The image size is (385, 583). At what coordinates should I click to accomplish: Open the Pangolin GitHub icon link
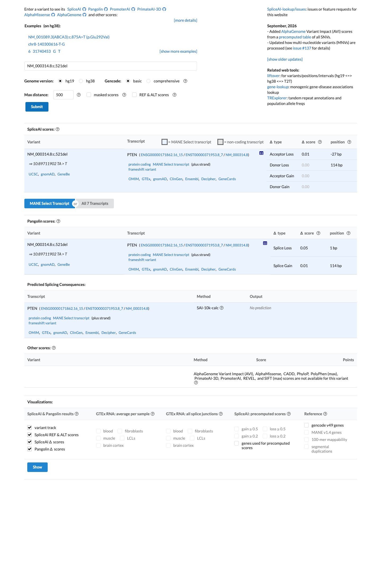pos(106,9)
